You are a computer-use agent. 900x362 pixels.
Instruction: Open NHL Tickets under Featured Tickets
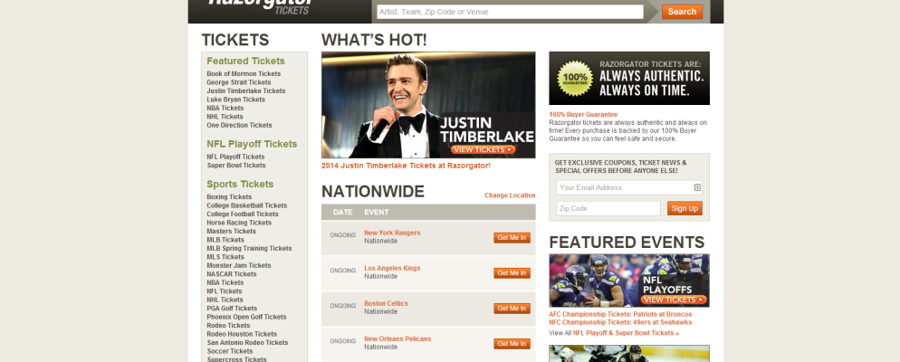[x=225, y=117]
